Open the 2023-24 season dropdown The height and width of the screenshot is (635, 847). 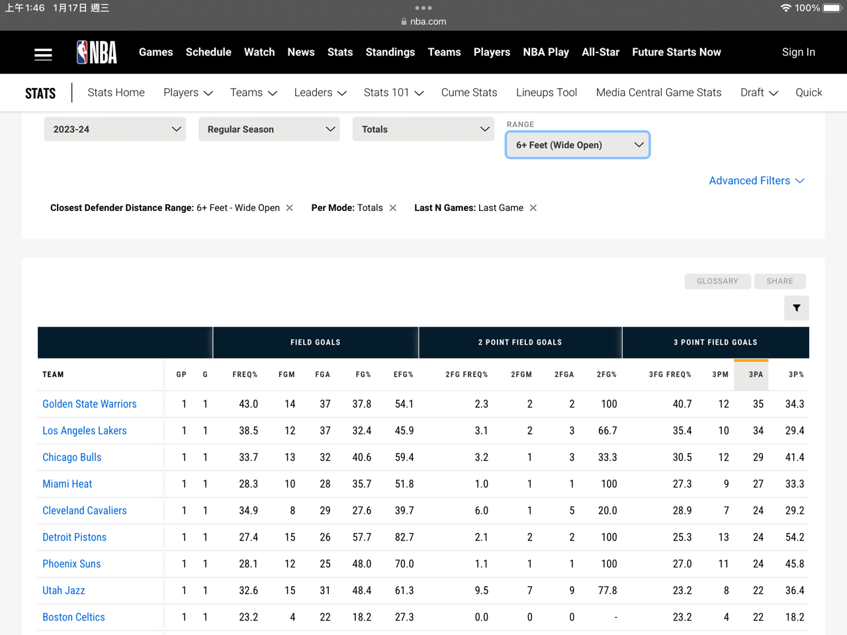point(115,129)
